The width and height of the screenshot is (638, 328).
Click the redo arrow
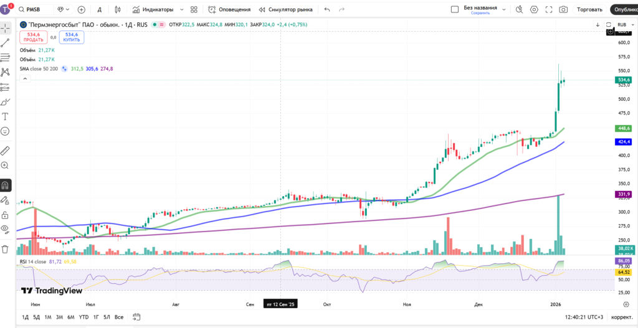coord(342,9)
